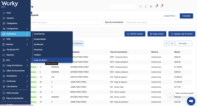Open the Tipo de movimiento dropdown
This screenshot has height=106, width=197.
tap(148, 22)
